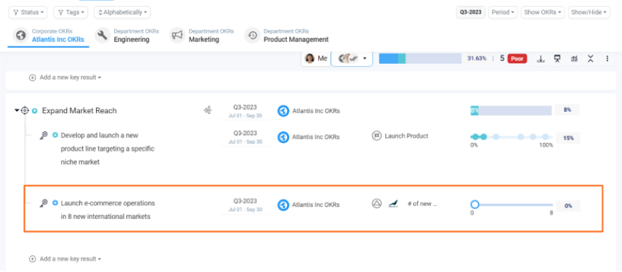This screenshot has width=622, height=272.
Task: Click the 8% percentage label
Action: [x=568, y=110]
